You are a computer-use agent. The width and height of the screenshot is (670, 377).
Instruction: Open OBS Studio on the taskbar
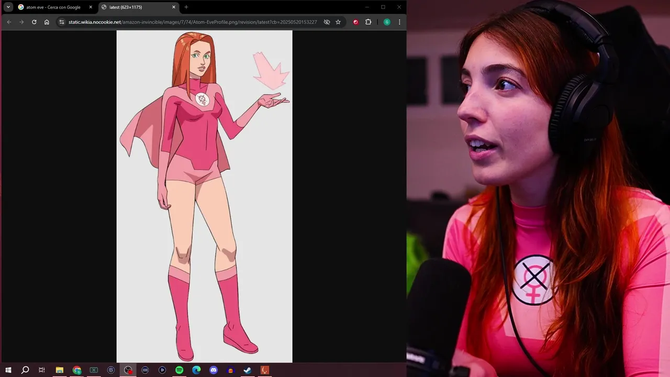coord(128,370)
